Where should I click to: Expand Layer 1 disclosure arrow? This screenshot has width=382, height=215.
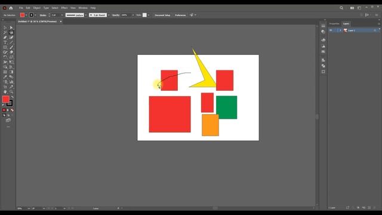tap(340, 30)
